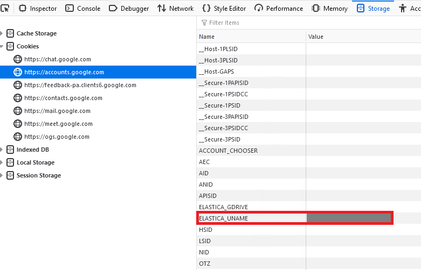This screenshot has height=270, width=421.
Task: Sort by the Name column header
Action: click(x=251, y=37)
